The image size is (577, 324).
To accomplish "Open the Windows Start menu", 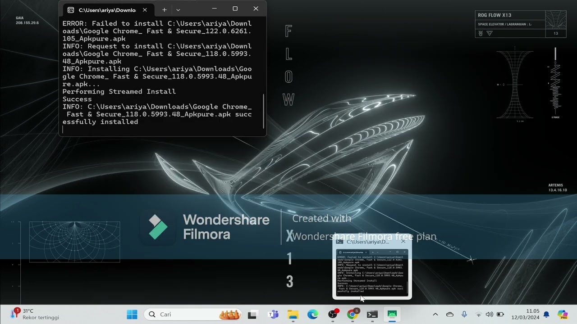I will coord(132,314).
